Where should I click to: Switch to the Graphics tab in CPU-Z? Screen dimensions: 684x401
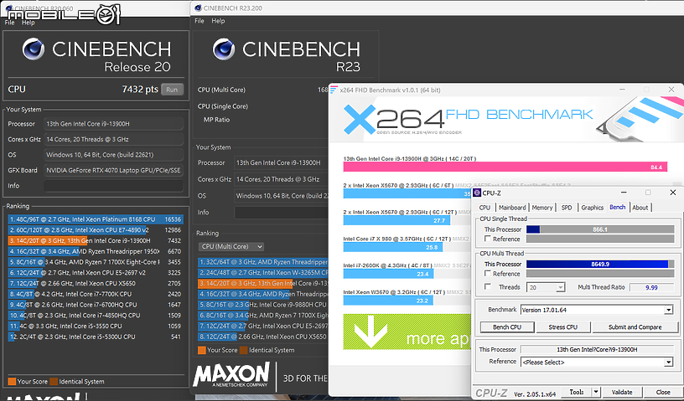pos(592,208)
